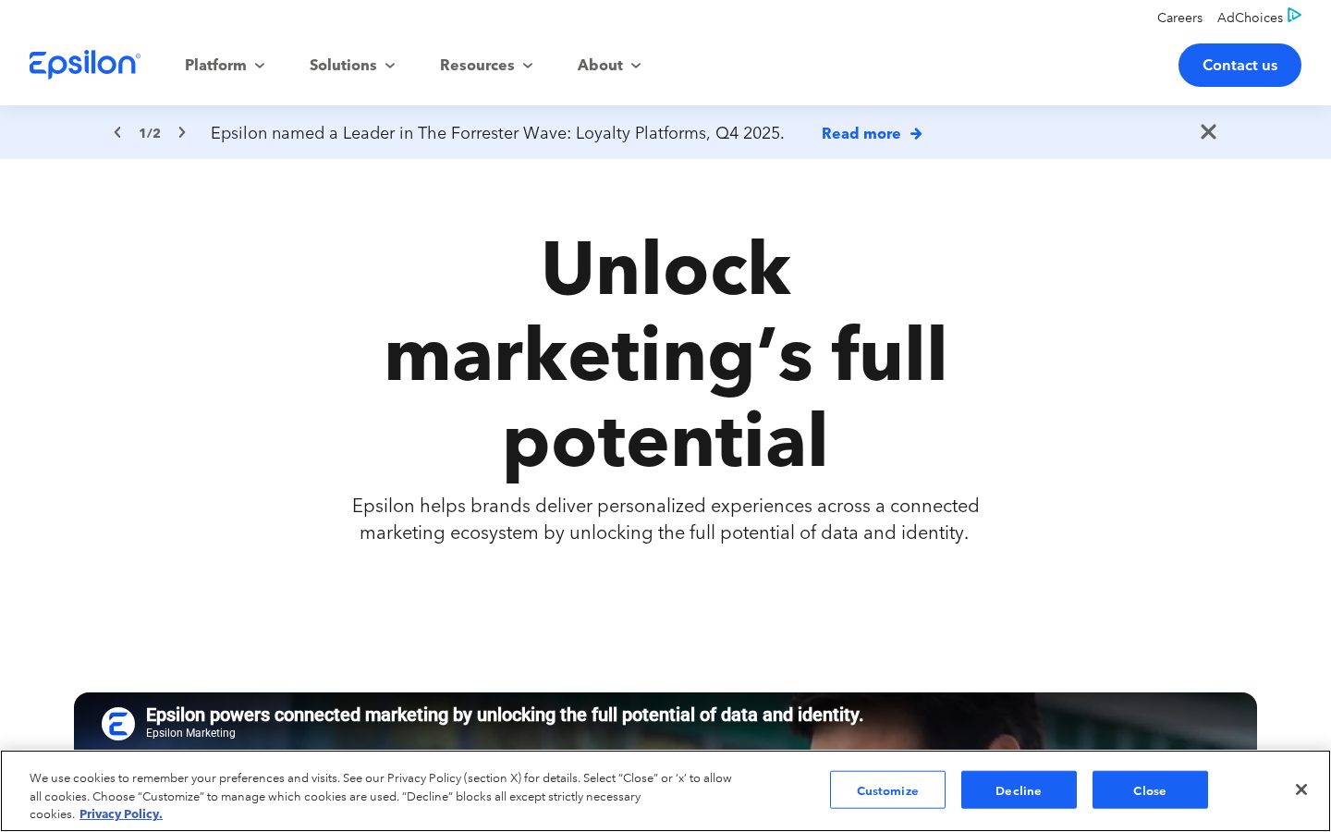The height and width of the screenshot is (832, 1331).
Task: Click the arrow icon next to Read more
Action: click(916, 134)
